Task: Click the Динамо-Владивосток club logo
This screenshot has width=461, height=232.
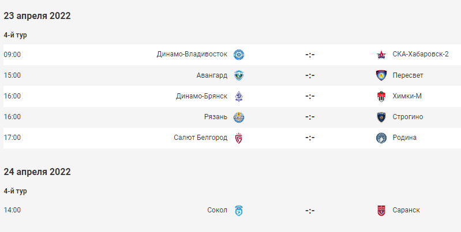Action: click(239, 55)
